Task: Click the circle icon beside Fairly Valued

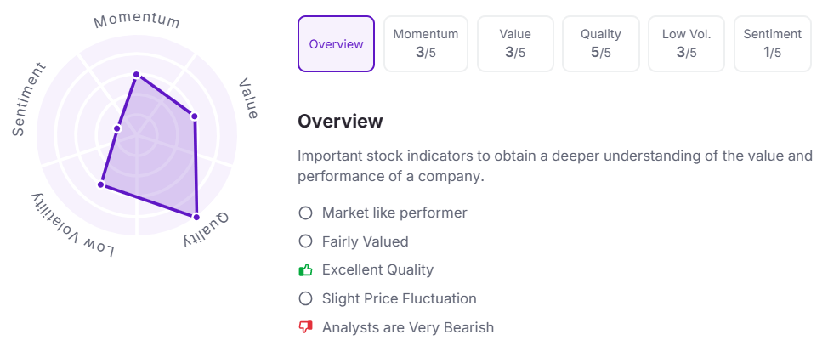Action: point(306,241)
